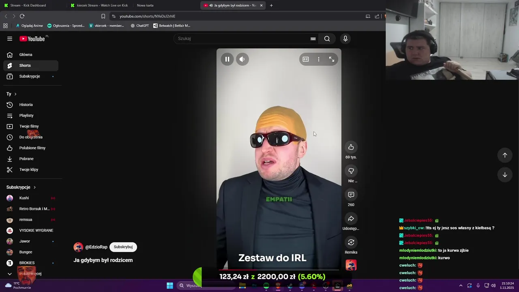Open the remsua channel
The height and width of the screenshot is (292, 519).
pyautogui.click(x=31, y=220)
